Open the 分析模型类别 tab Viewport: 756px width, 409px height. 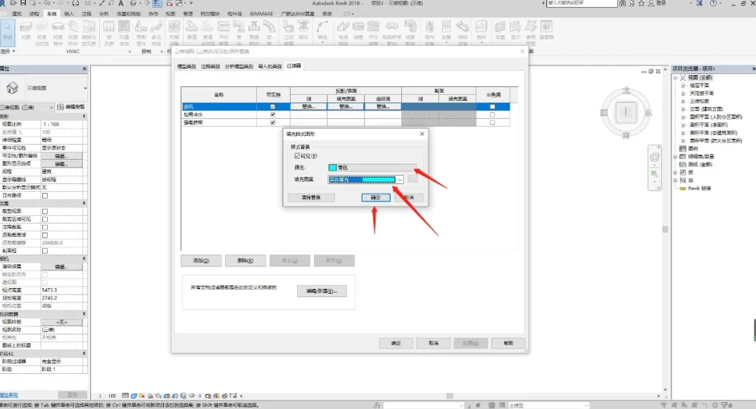(239, 66)
